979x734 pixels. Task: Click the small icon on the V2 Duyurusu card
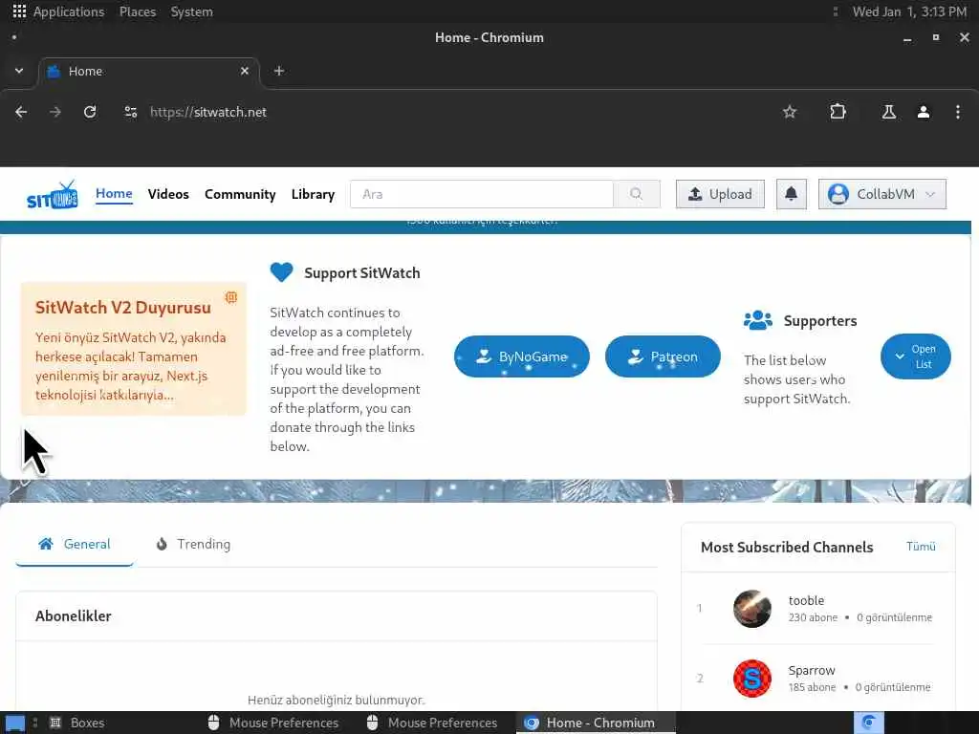(231, 297)
